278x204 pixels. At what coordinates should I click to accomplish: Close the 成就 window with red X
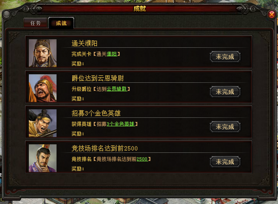coord(271,14)
